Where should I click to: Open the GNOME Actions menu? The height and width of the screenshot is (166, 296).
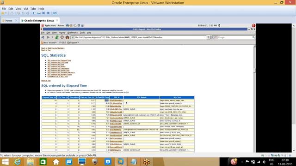tap(61, 26)
